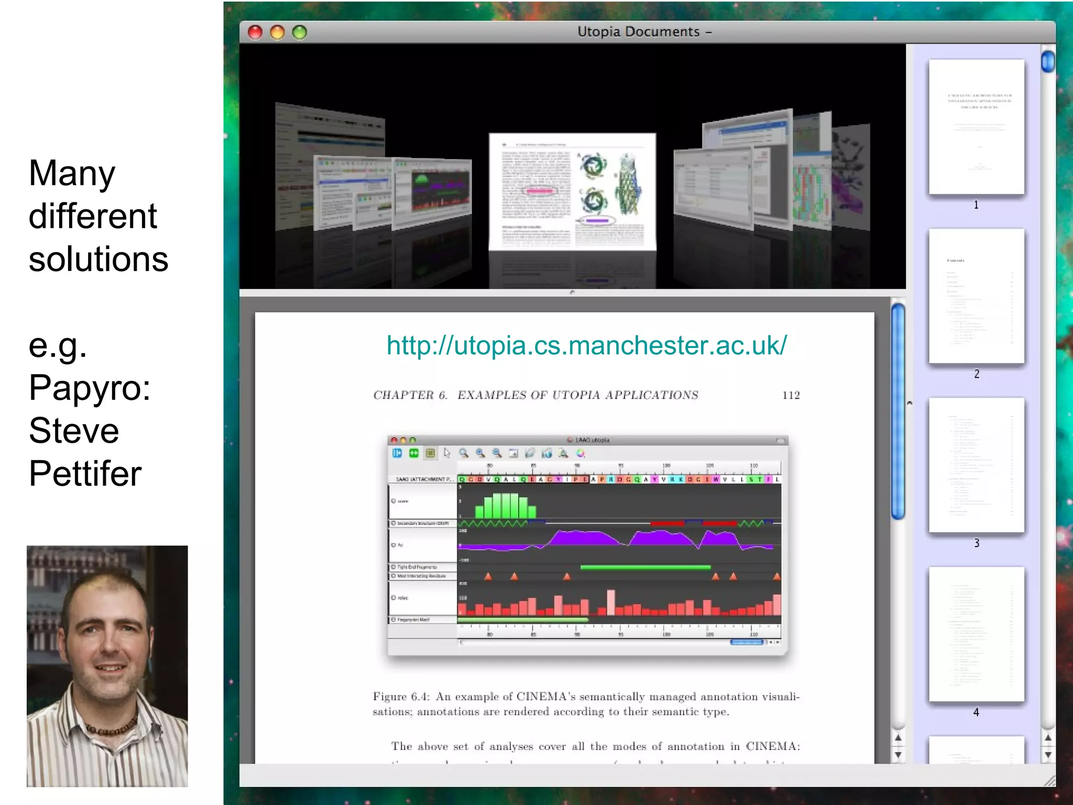Open the utopia.cs.manchester.ac.uk link
The width and height of the screenshot is (1073, 805).
[x=586, y=345]
